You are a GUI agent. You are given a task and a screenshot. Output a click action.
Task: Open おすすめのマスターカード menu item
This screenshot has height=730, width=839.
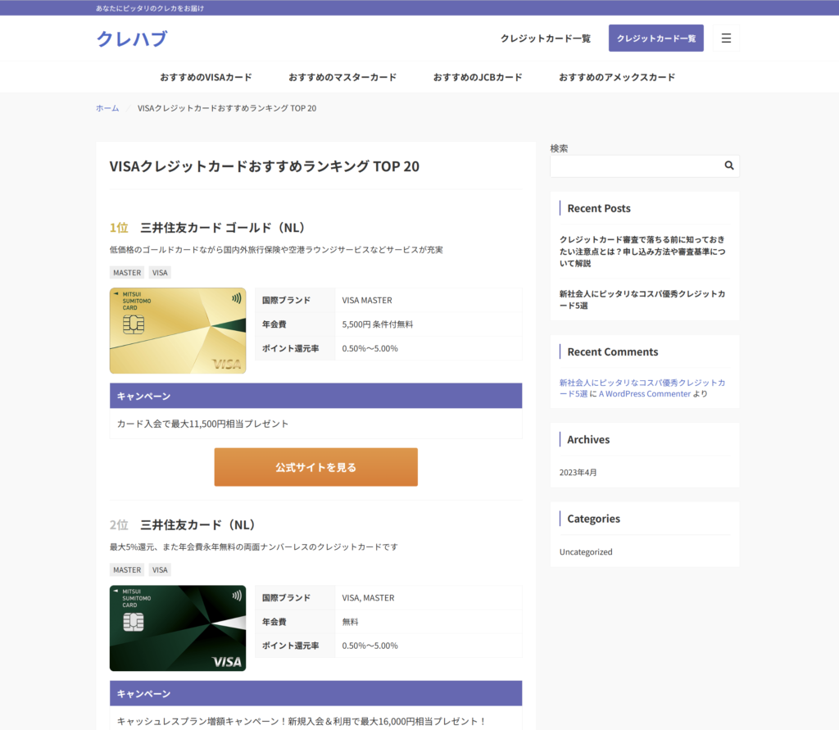[x=342, y=77]
